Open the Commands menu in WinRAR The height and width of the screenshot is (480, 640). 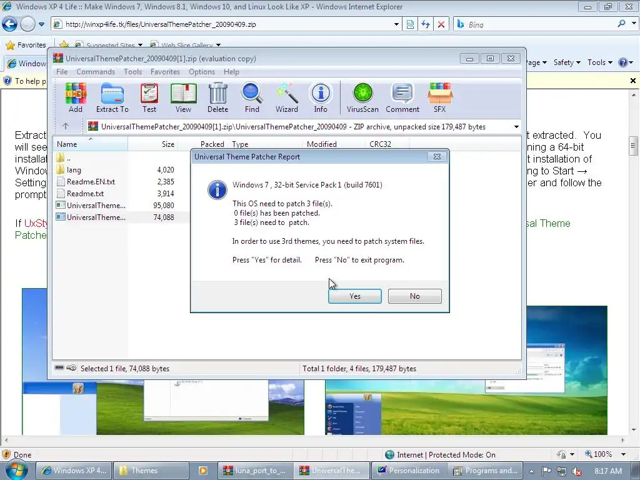point(96,71)
